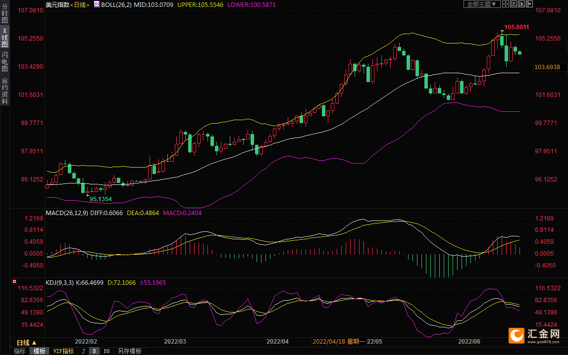Screen dimensions: 568x355
Task: Click the 2022/02 date axis label
Action: (86, 342)
